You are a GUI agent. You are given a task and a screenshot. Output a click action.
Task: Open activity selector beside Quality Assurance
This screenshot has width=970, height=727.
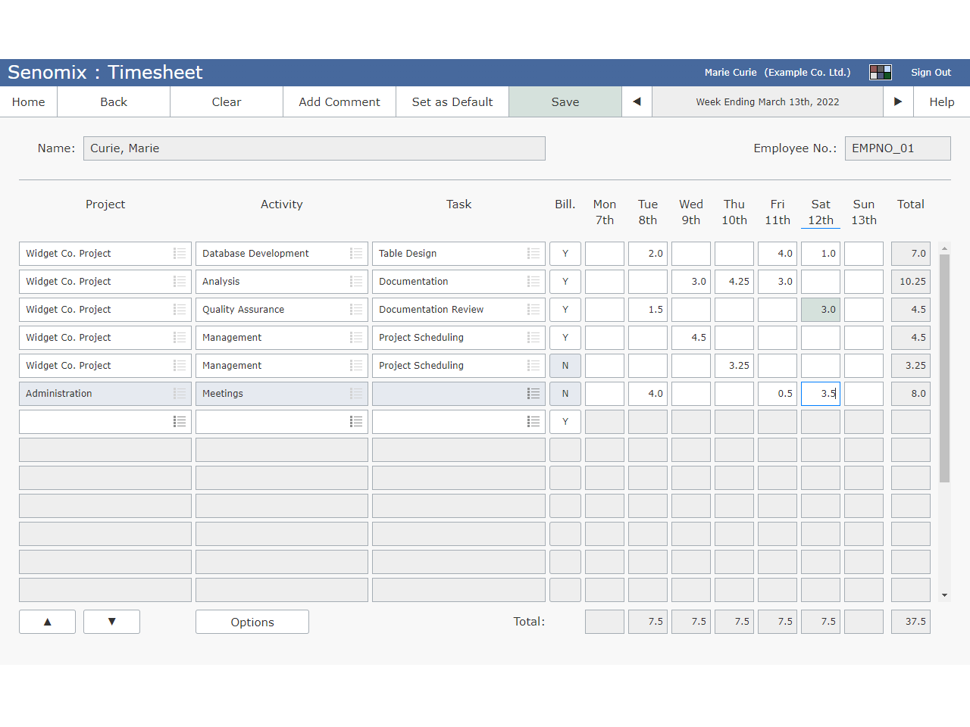[356, 309]
